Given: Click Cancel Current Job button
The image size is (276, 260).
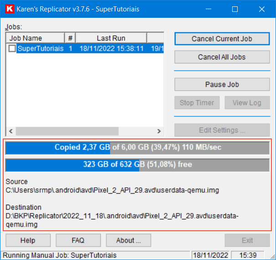Looking at the screenshot, I should pos(222,39).
